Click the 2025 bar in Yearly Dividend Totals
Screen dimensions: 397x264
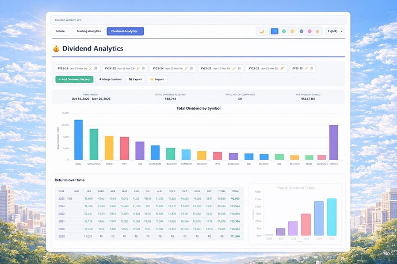pyautogui.click(x=331, y=217)
